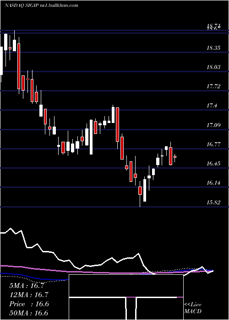The width and height of the screenshot is (229, 320).
Task: Click the 50MA : 16.6 readout
Action: 29,313
